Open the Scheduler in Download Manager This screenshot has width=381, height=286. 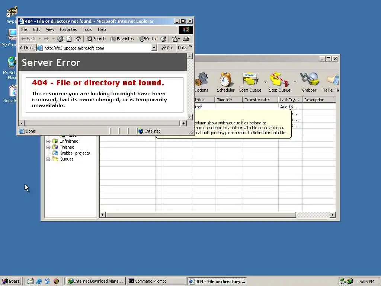click(x=225, y=82)
